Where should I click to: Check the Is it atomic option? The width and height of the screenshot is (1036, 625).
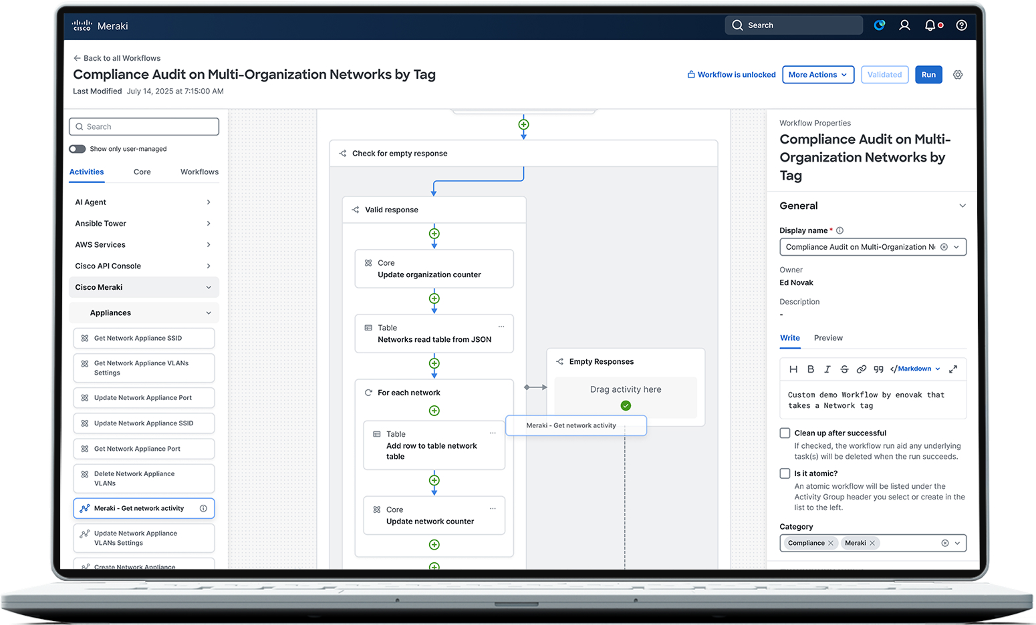coord(784,473)
